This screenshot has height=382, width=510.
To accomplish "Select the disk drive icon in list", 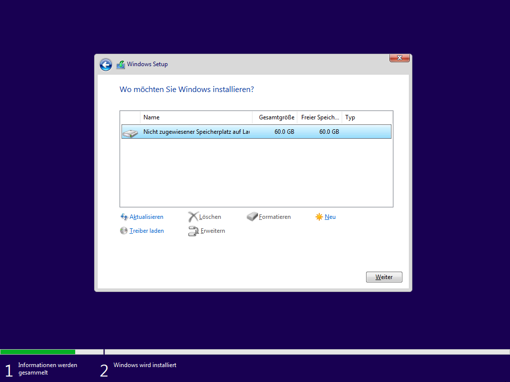I will pos(130,132).
